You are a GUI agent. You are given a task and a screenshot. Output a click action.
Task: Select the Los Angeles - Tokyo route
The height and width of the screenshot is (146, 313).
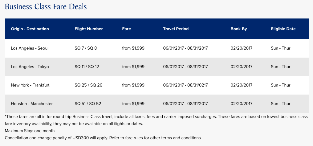pyautogui.click(x=30, y=67)
